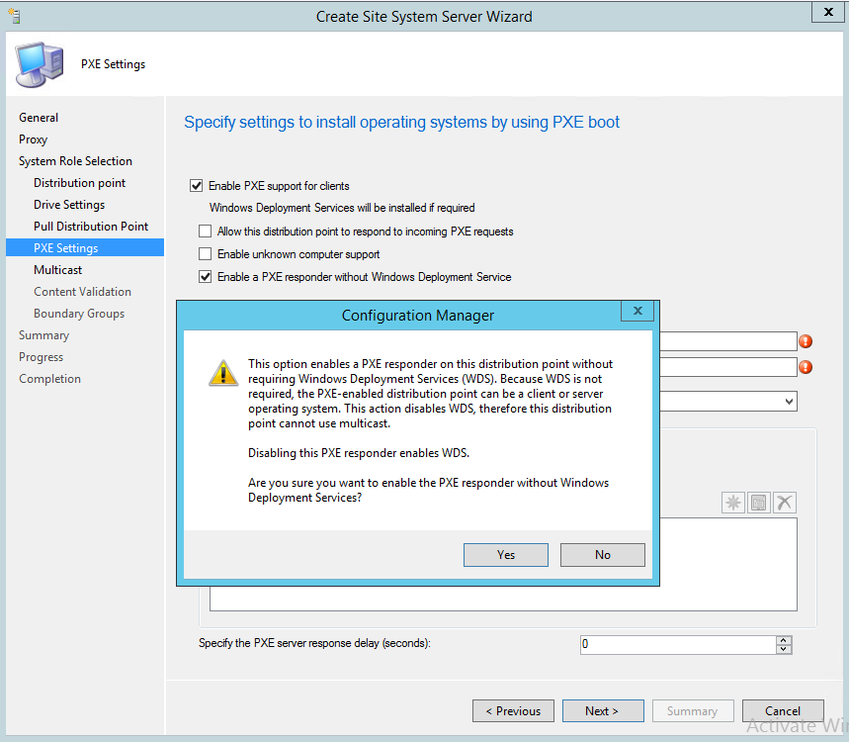Click the red error icon beside the second field
The height and width of the screenshot is (742, 849).
[x=807, y=366]
